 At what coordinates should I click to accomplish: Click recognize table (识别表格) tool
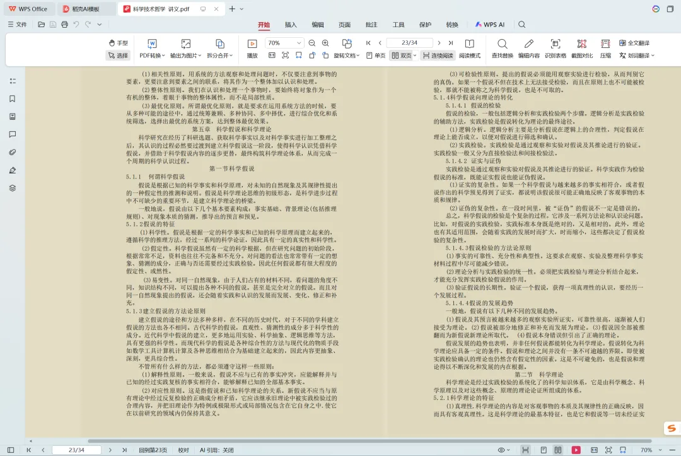coord(556,49)
